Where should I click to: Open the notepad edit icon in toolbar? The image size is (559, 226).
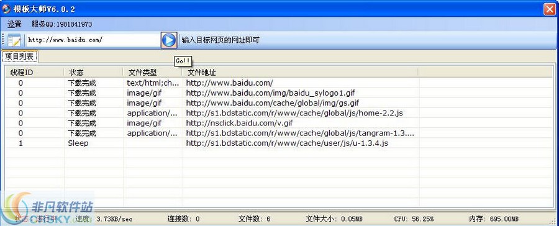(15, 40)
